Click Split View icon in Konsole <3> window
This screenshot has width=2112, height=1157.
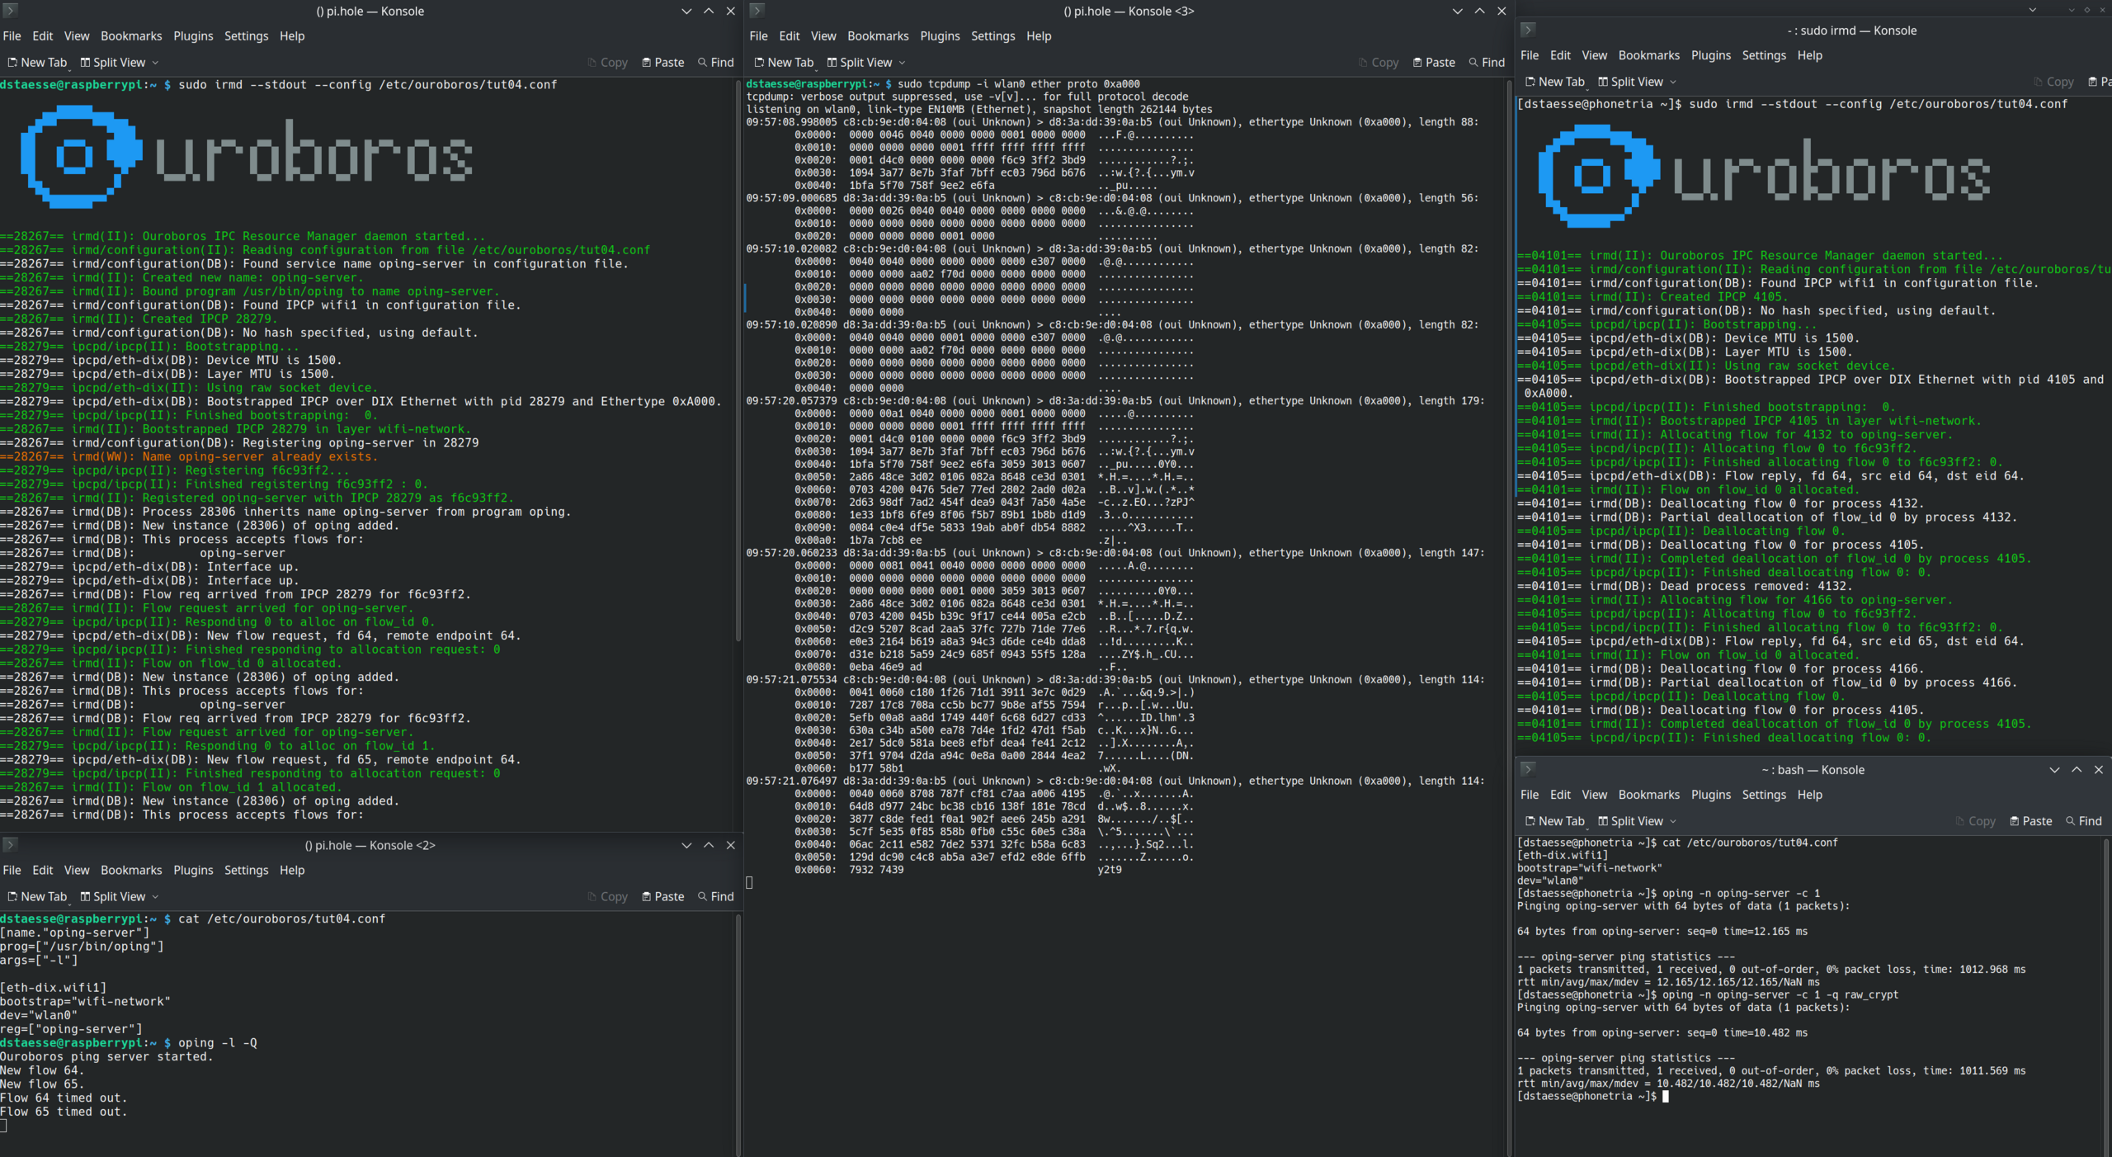832,63
